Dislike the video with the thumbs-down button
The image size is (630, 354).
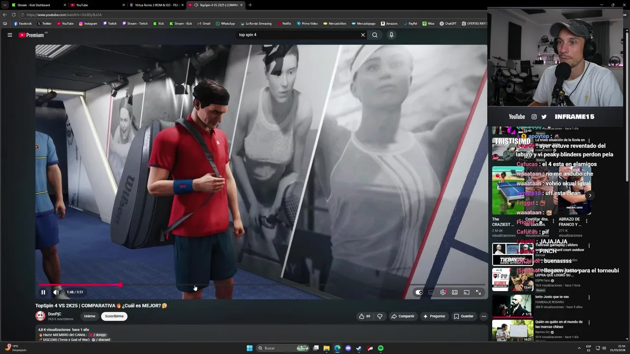379,316
